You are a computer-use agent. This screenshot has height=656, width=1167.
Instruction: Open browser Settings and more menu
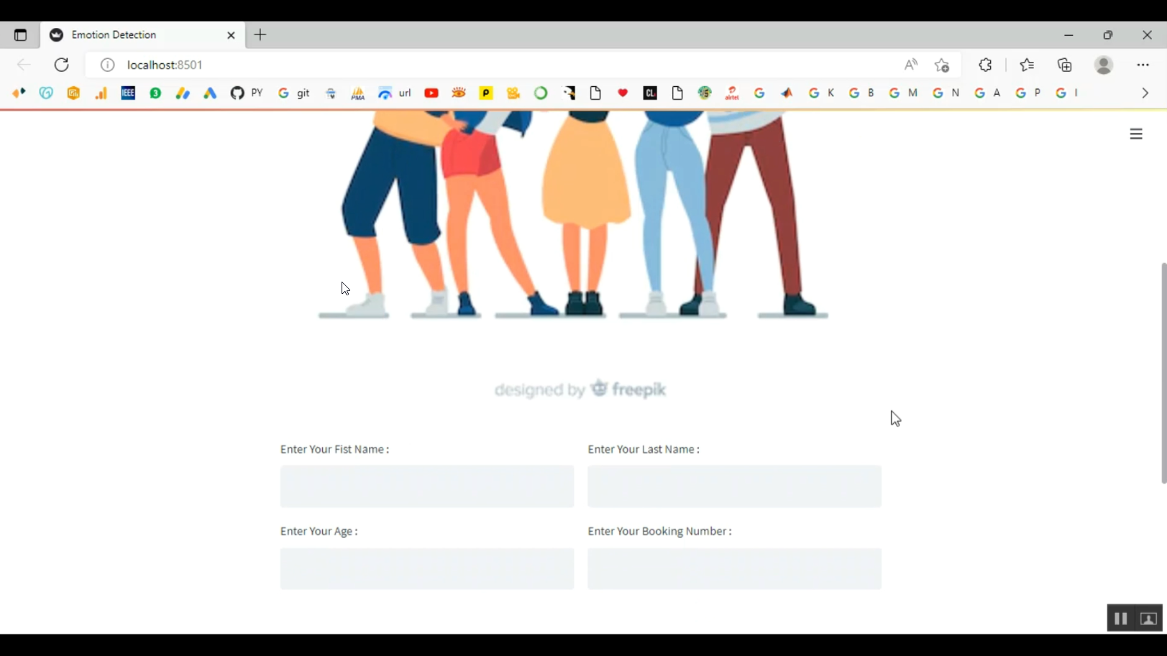click(1143, 65)
